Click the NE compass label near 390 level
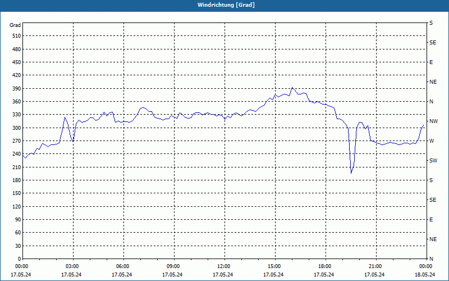This screenshot has width=449, height=281. click(433, 82)
